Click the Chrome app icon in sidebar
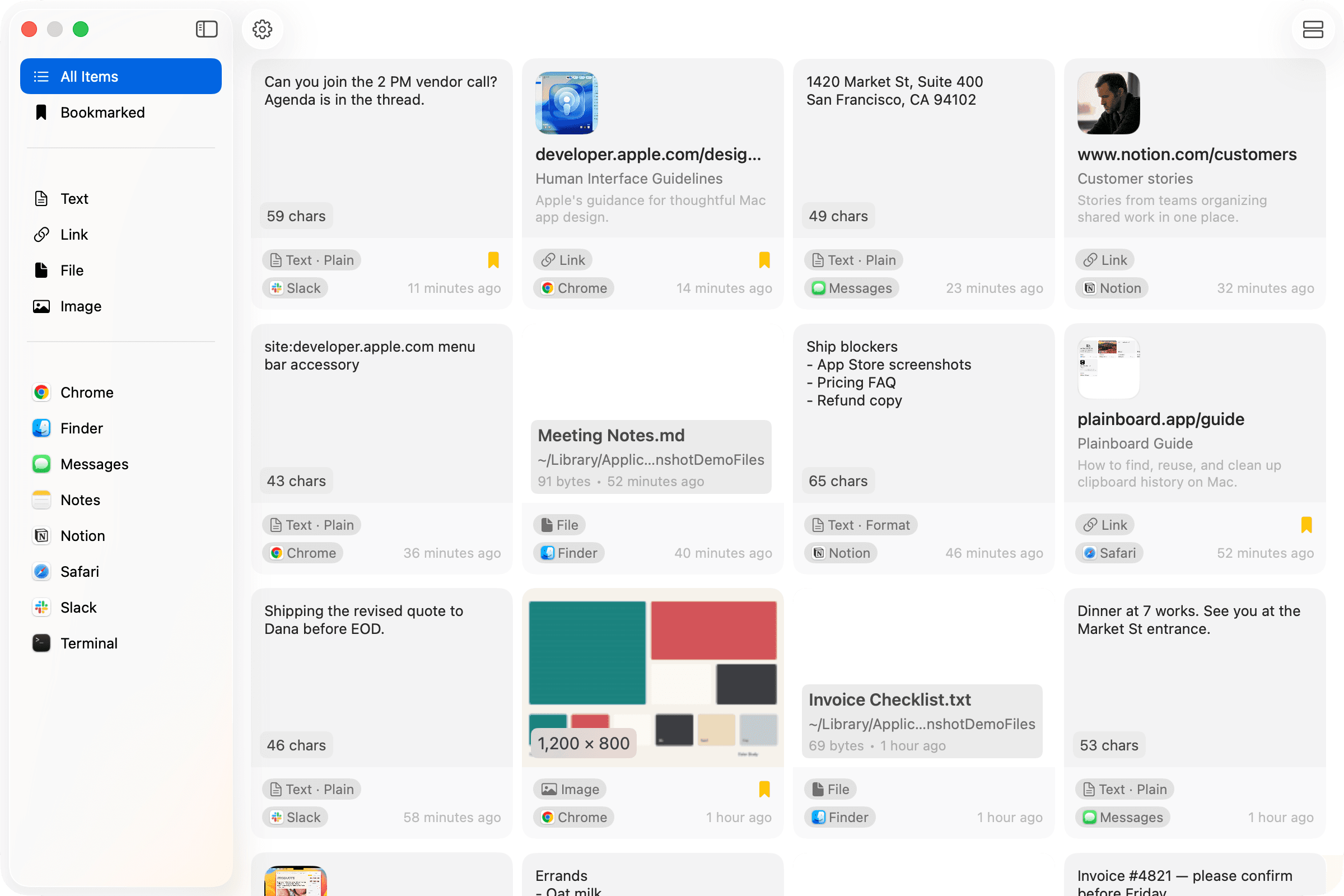Screen dimensions: 1344x896 [x=41, y=393]
